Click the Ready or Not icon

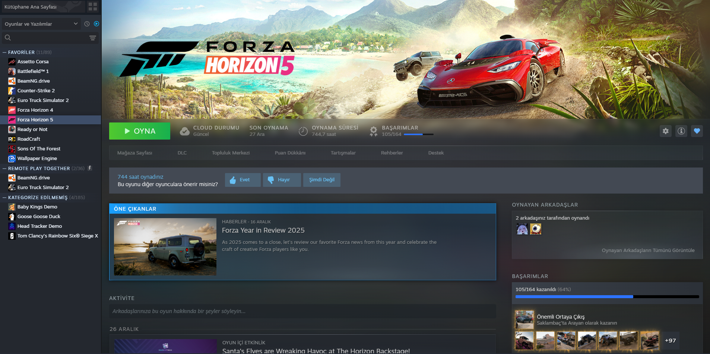[12, 130]
